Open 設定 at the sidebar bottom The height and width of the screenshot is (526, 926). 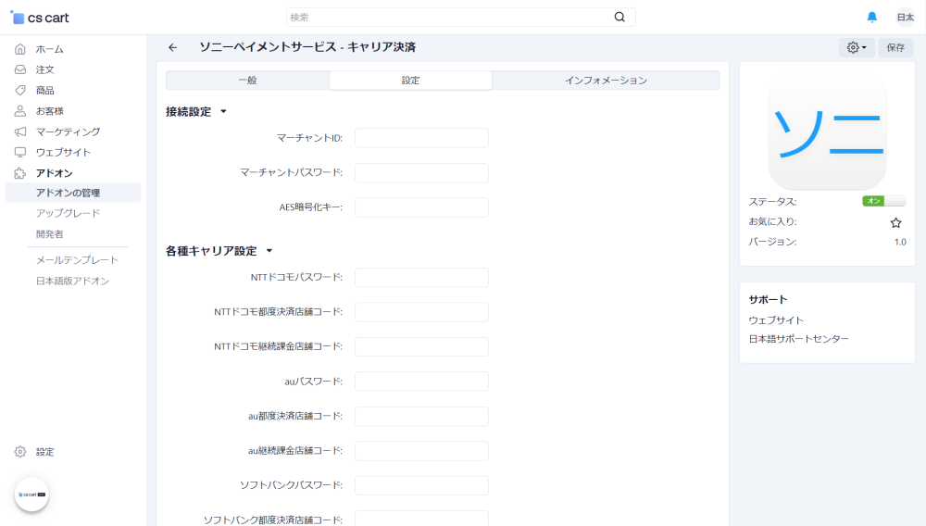pos(44,452)
